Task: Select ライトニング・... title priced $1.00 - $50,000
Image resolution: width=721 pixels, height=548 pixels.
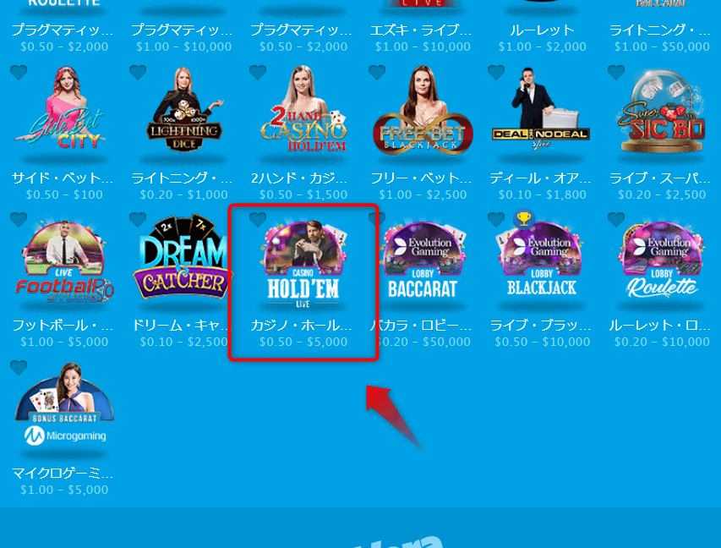Action: (660, 30)
